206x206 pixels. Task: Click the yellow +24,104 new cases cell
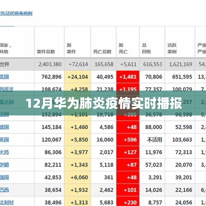point(78,77)
